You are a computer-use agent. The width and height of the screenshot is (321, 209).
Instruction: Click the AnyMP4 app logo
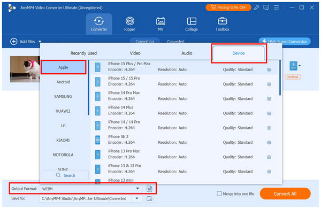12,8
